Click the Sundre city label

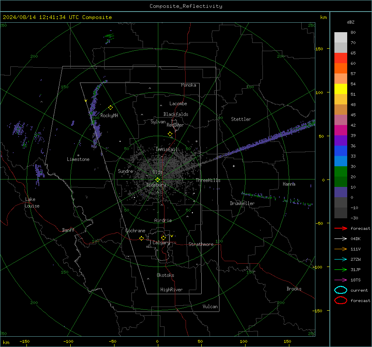tap(125, 171)
